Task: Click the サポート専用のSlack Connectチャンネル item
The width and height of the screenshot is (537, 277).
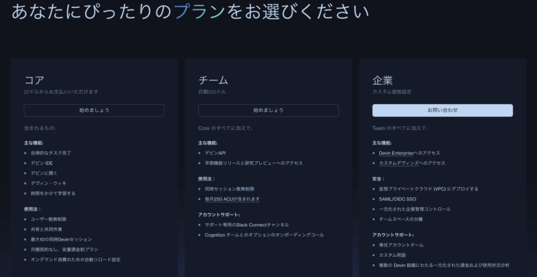Action: point(247,225)
